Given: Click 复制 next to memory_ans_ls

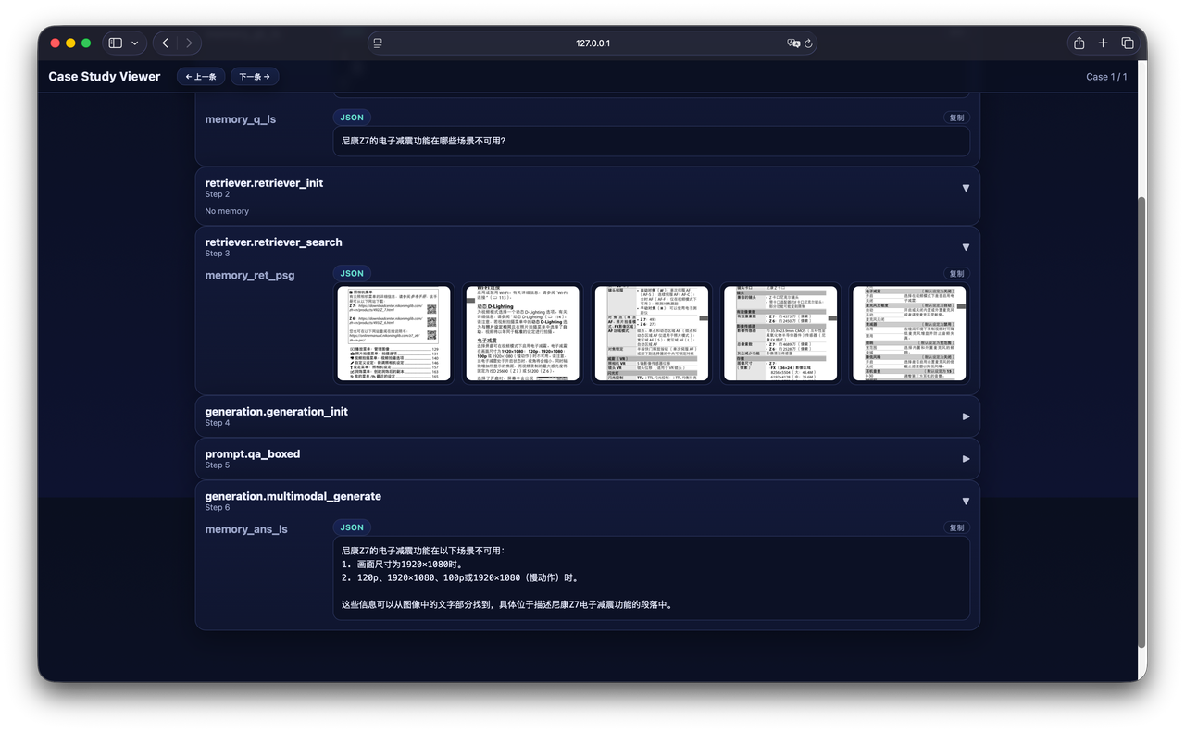Looking at the screenshot, I should (x=956, y=527).
